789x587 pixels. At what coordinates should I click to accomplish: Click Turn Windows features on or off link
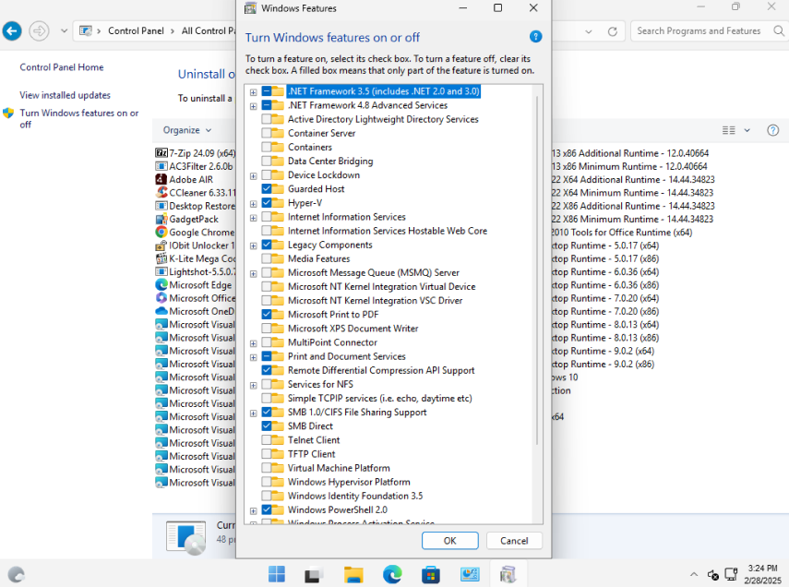pyautogui.click(x=79, y=118)
